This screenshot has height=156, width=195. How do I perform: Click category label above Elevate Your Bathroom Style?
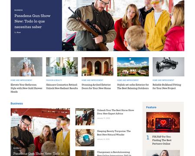tap(21, 80)
